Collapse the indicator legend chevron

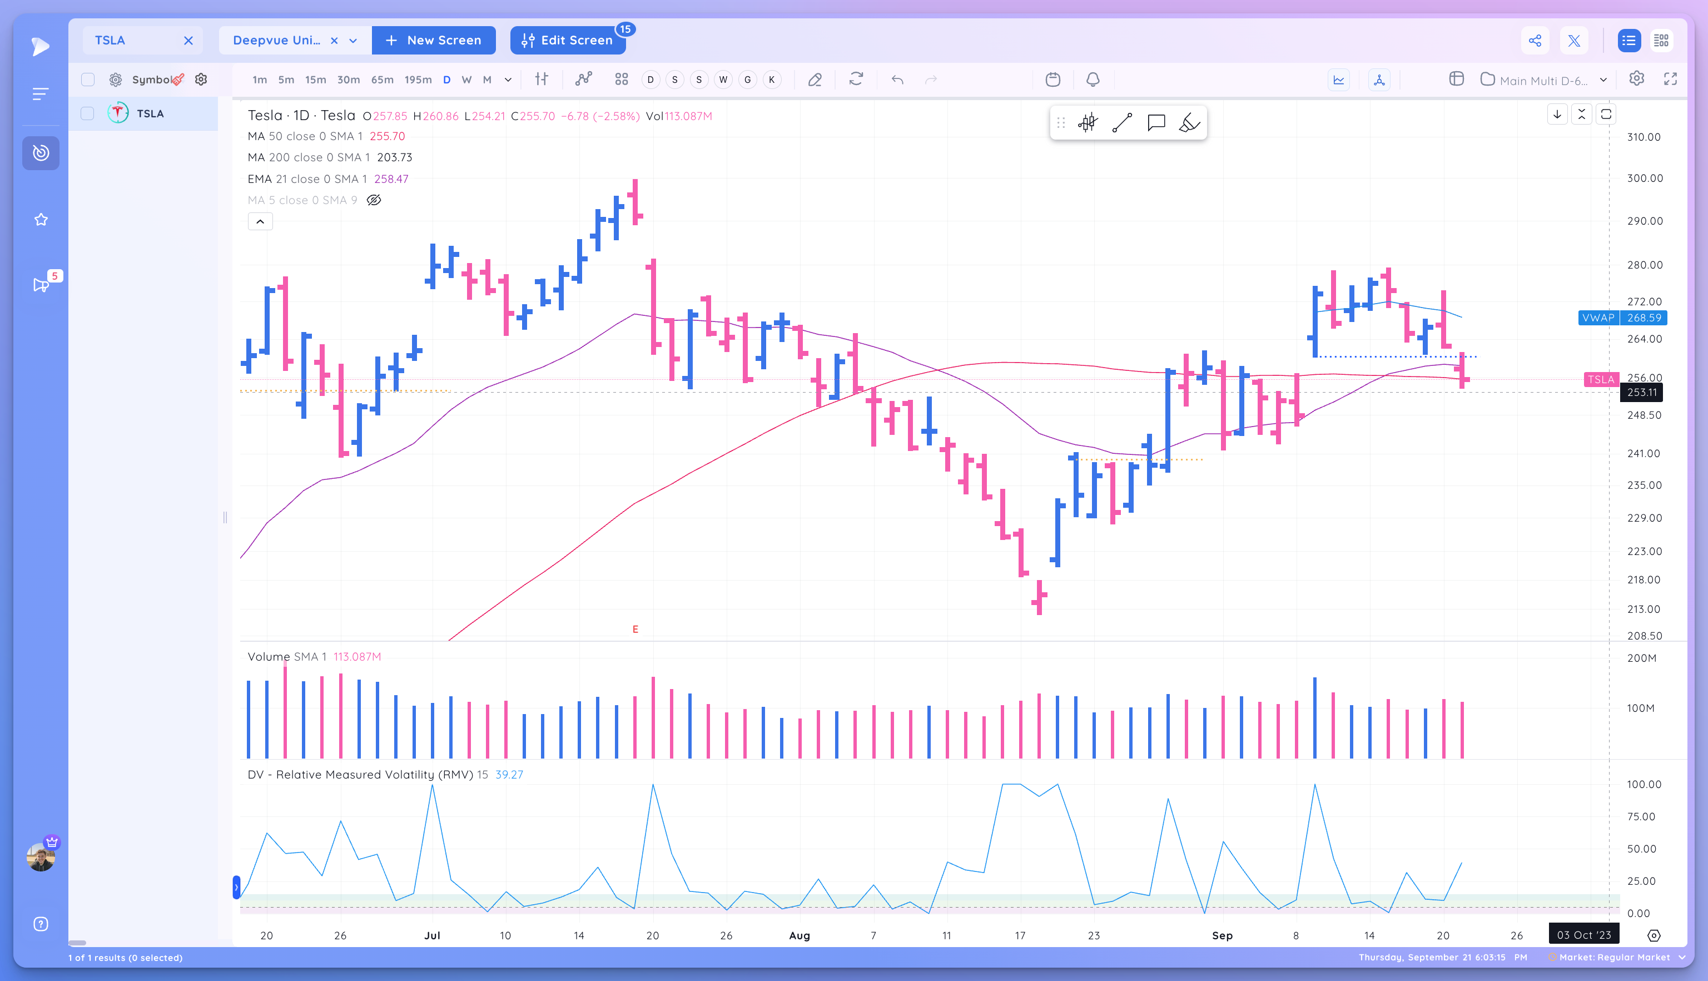(x=260, y=222)
